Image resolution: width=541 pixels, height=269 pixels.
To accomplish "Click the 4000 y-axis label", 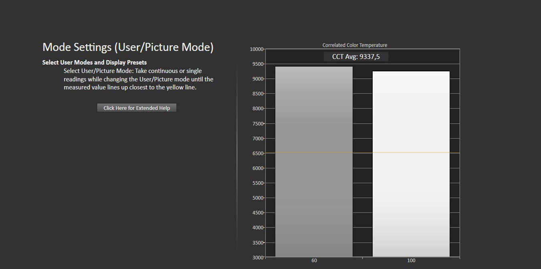I will click(x=257, y=228).
